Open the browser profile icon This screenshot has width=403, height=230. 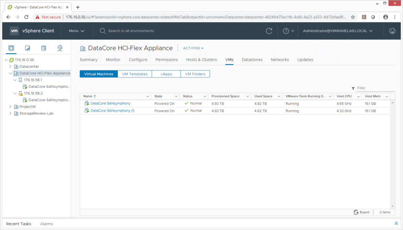pyautogui.click(x=385, y=17)
